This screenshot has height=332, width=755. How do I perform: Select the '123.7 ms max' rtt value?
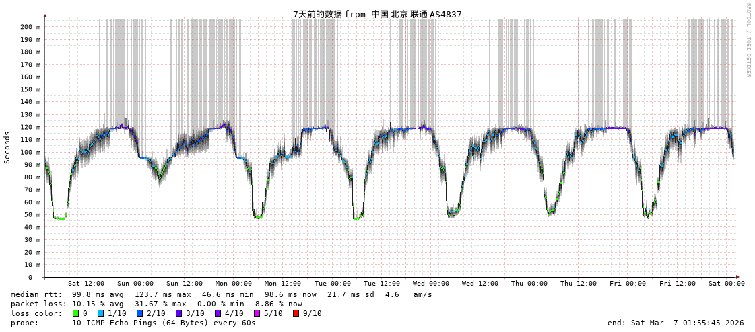162,294
